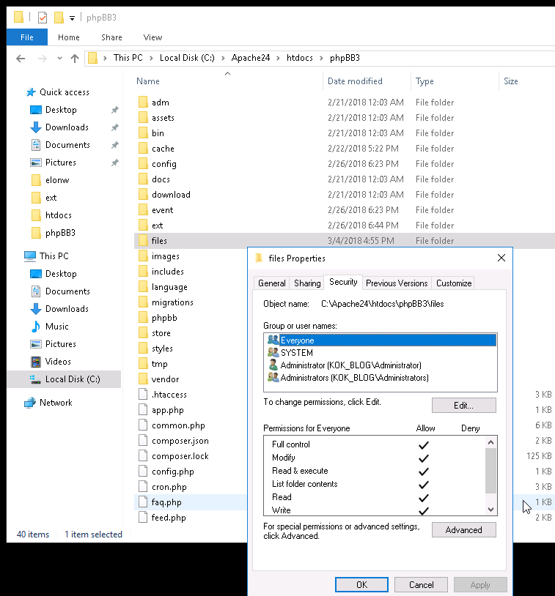Screen dimensions: 555x596
Task: Open the recent locations dropdown arrow
Action: click(x=59, y=59)
